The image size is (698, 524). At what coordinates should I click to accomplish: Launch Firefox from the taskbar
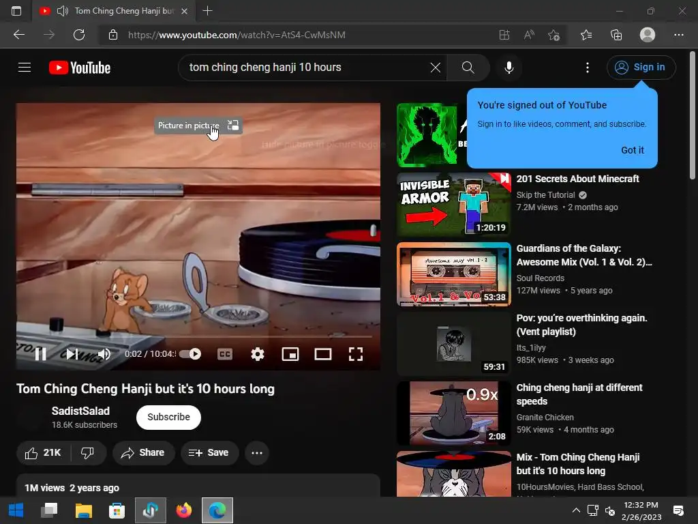pyautogui.click(x=184, y=510)
